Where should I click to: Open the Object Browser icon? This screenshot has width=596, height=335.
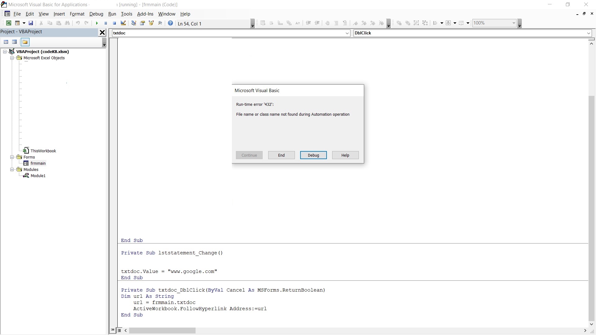pyautogui.click(x=151, y=23)
